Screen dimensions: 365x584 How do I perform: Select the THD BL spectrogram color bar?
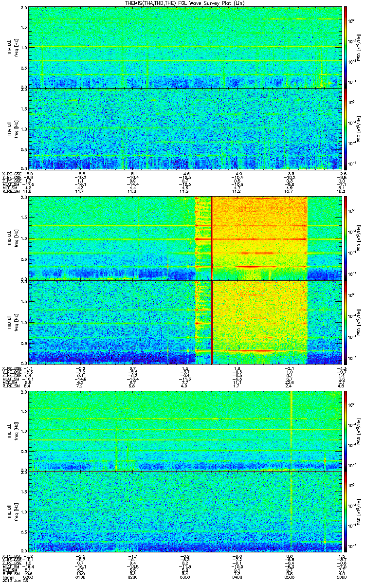pyautogui.click(x=346, y=238)
